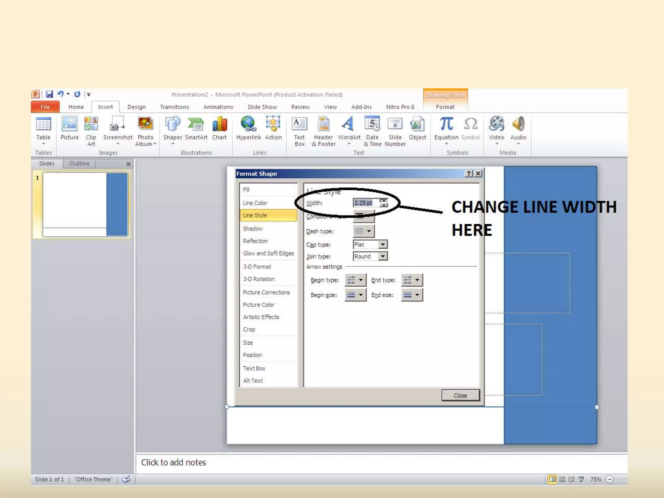Switch to Slide Sorter view in status bar
This screenshot has height=498, width=664.
click(x=562, y=479)
